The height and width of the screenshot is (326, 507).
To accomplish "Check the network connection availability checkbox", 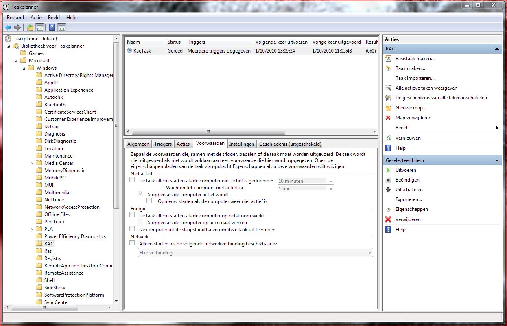I will coord(132,243).
